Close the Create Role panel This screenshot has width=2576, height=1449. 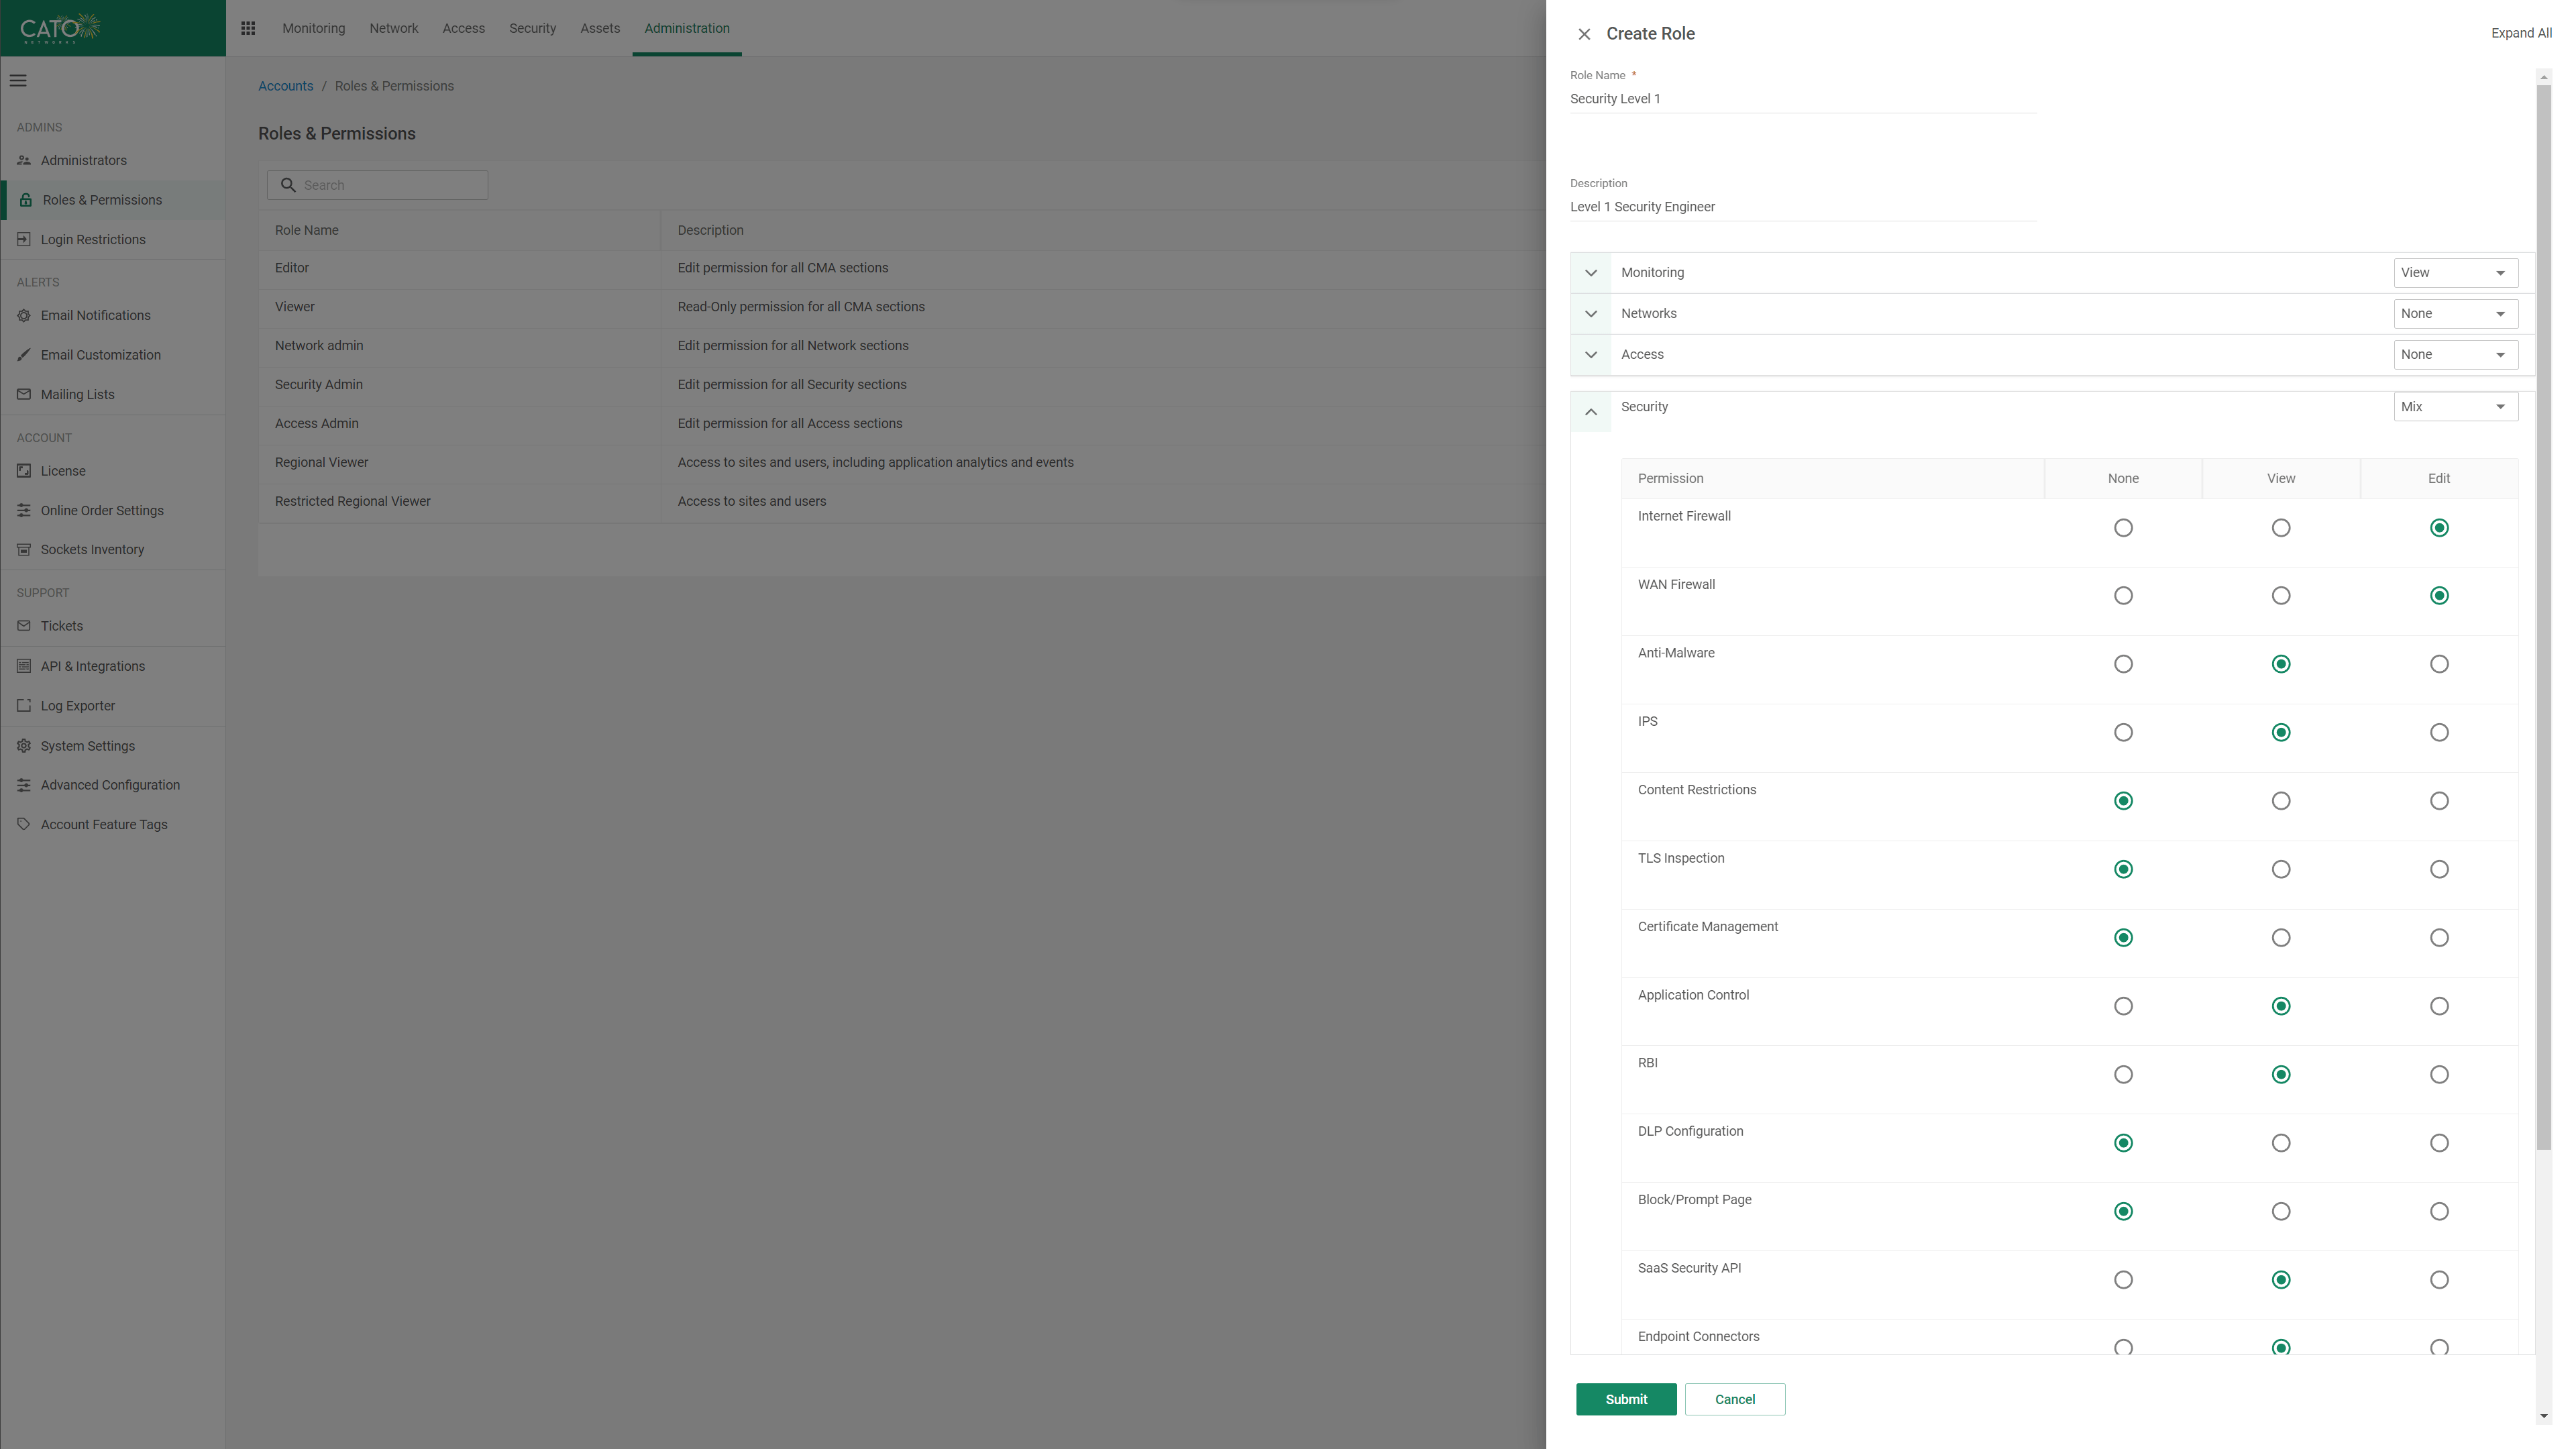pos(1584,34)
